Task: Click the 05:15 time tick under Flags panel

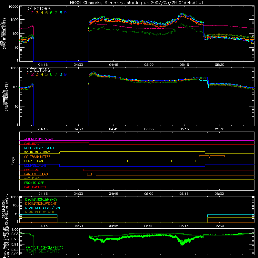Action: (x=184, y=194)
